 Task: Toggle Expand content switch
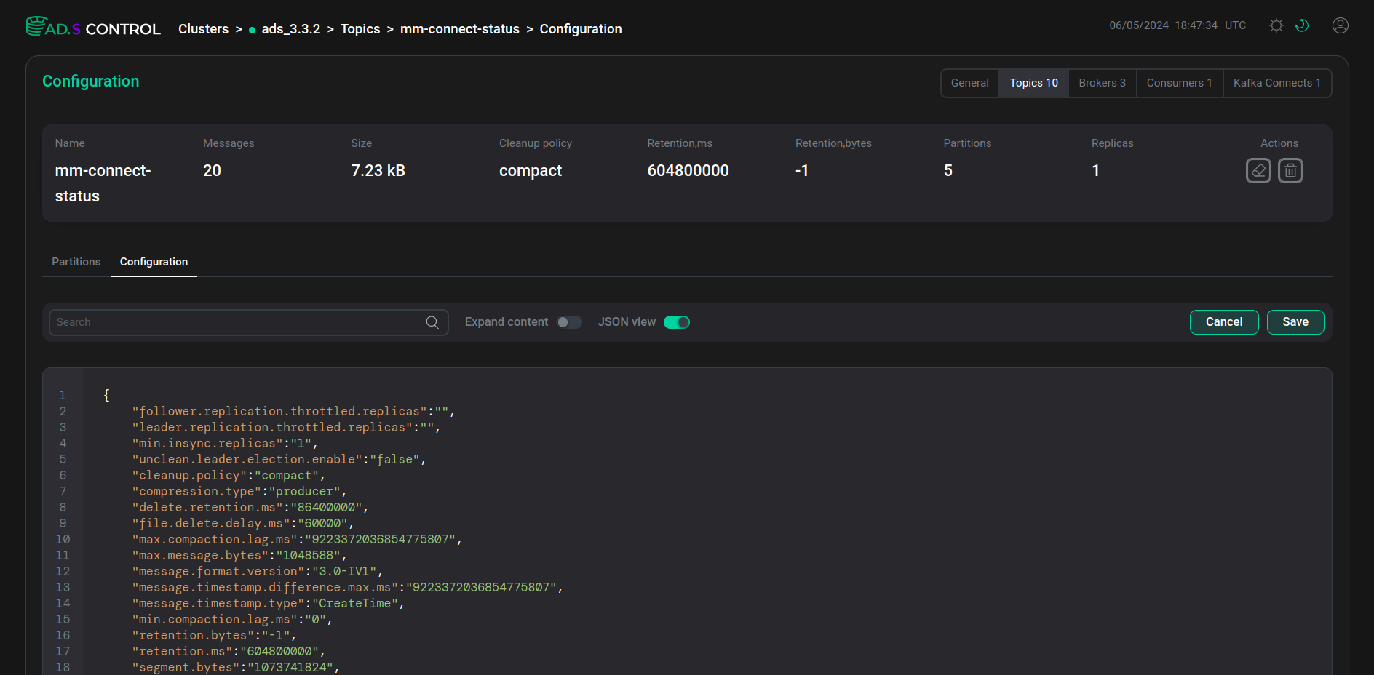(569, 322)
